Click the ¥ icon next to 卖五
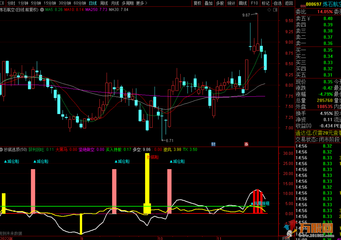 click(308, 19)
